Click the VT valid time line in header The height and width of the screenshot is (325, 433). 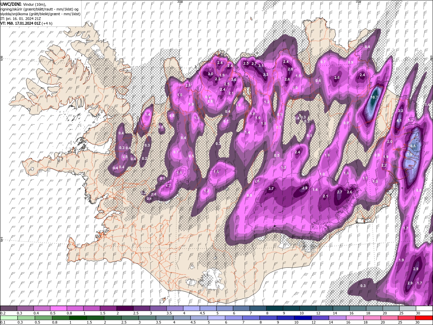(x=27, y=23)
